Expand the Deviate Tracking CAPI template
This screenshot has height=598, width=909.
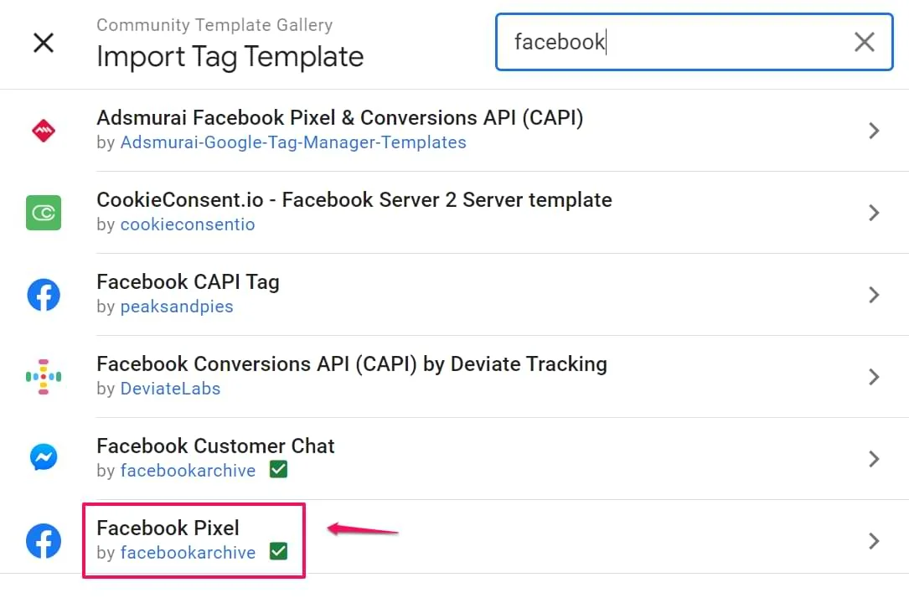point(874,377)
